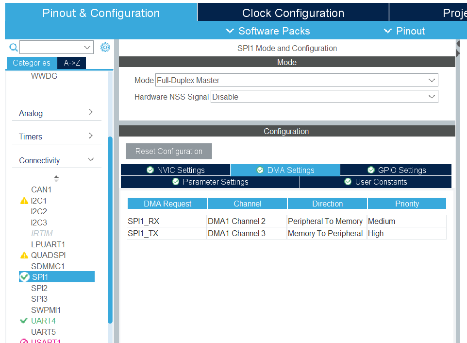Click the User Constants check icon
This screenshot has height=343, width=467.
(x=348, y=182)
